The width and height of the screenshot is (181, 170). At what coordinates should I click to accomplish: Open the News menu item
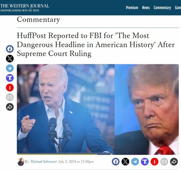coord(146,8)
